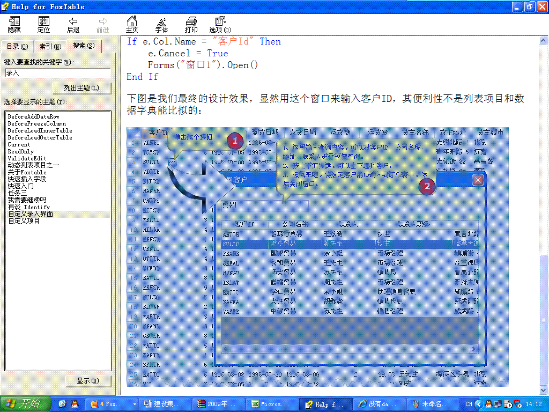Click the 列出主题 button
This screenshot has height=412, width=549.
(81, 88)
